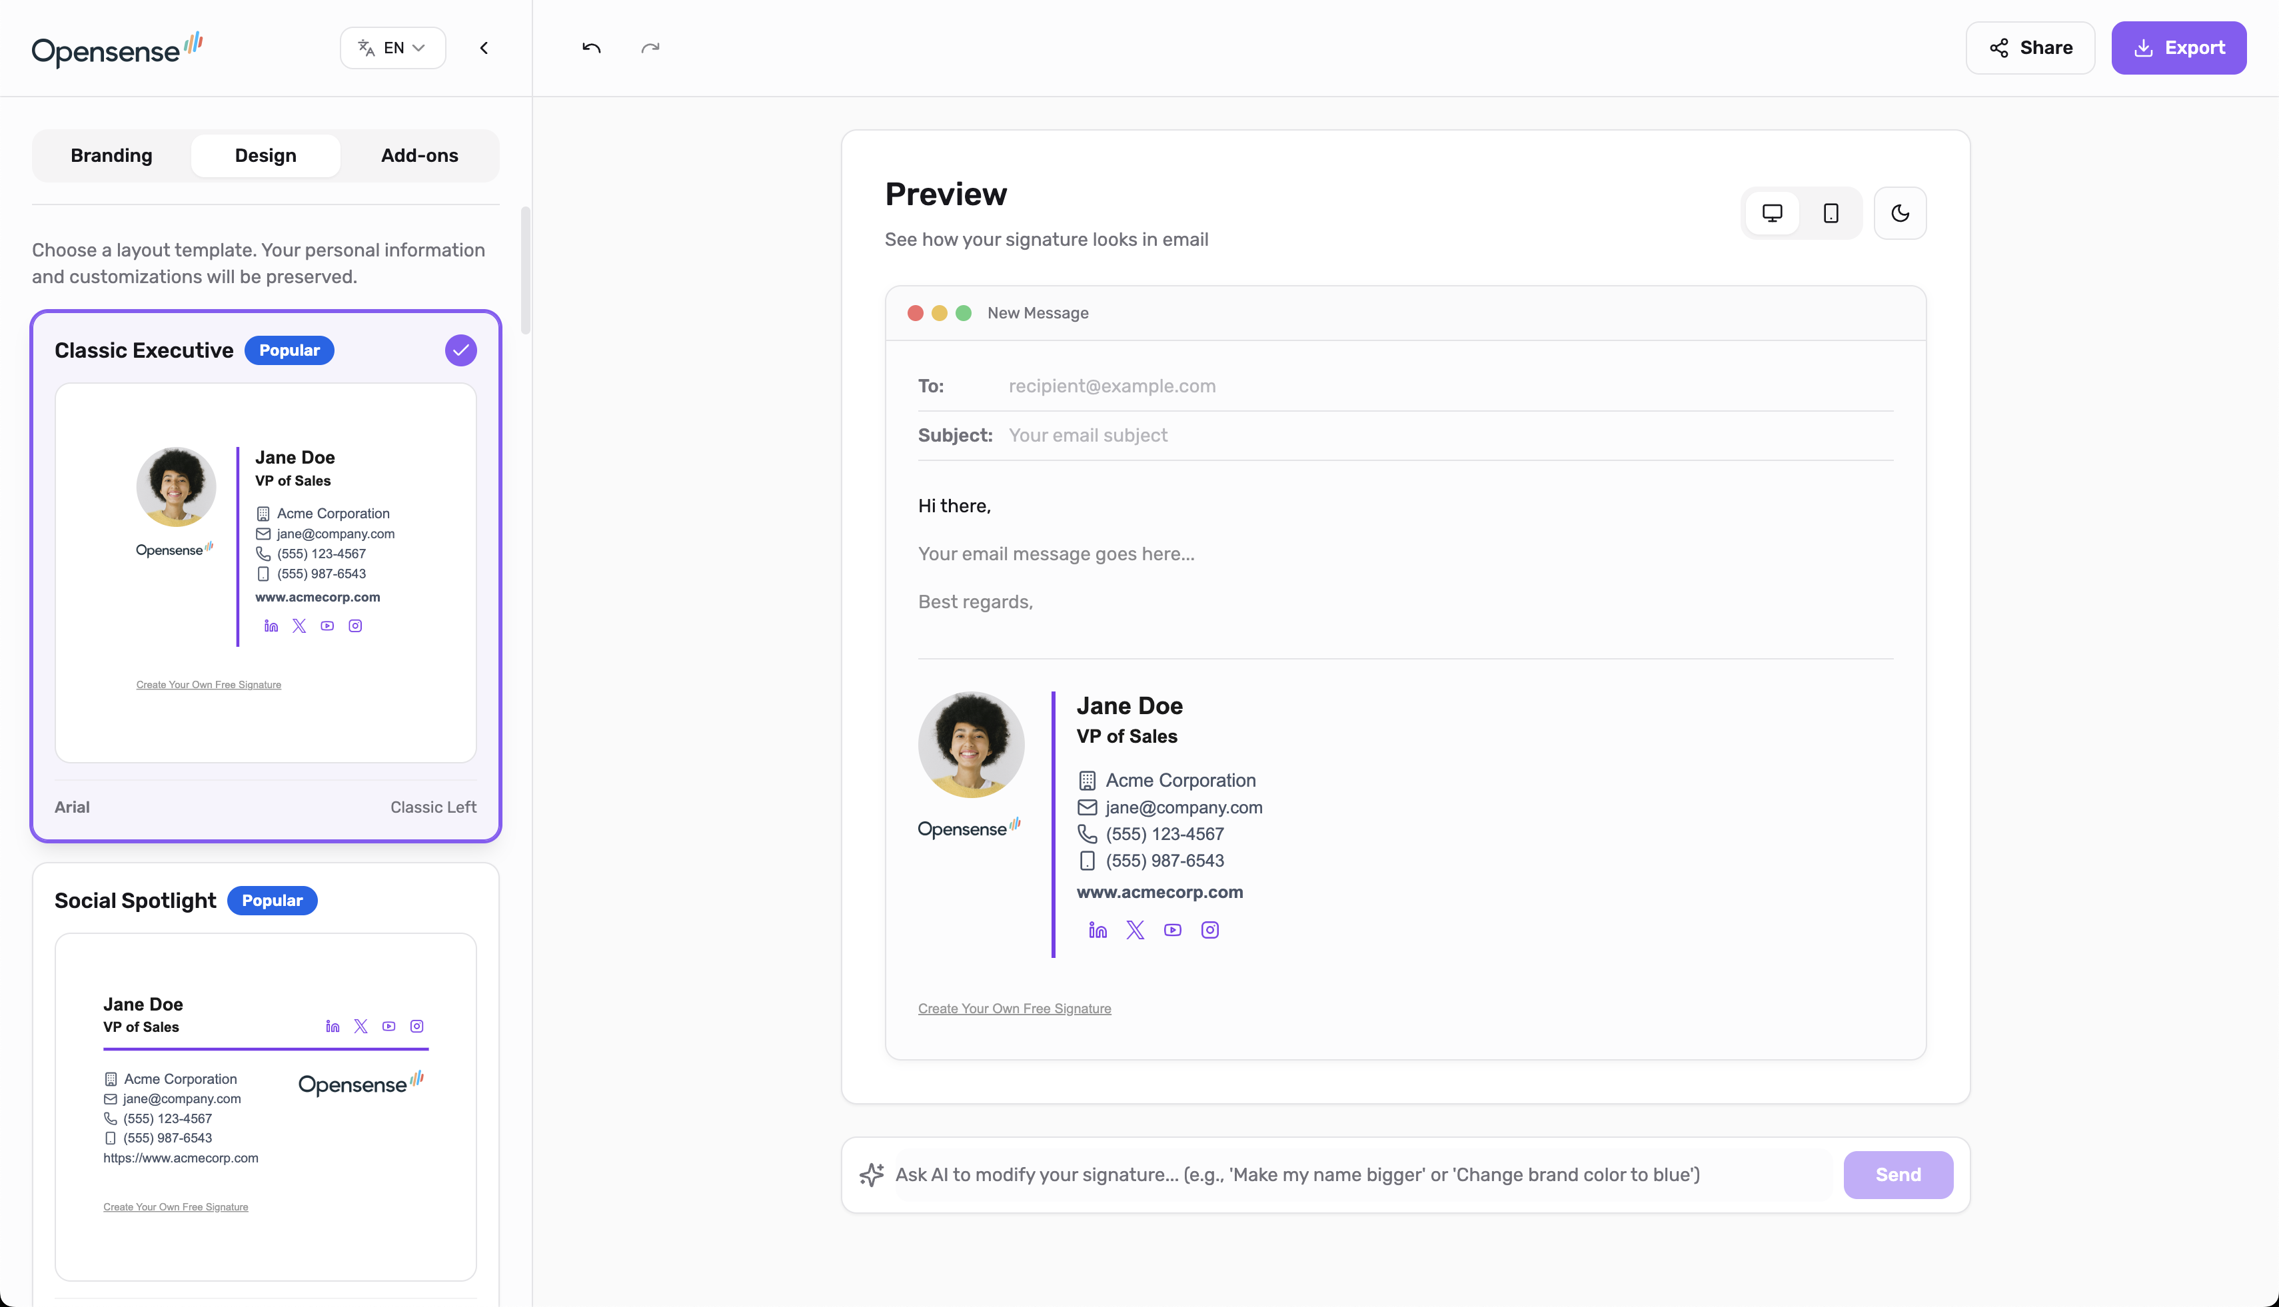Toggle dark mode for the email preview
The height and width of the screenshot is (1307, 2279).
tap(1899, 213)
